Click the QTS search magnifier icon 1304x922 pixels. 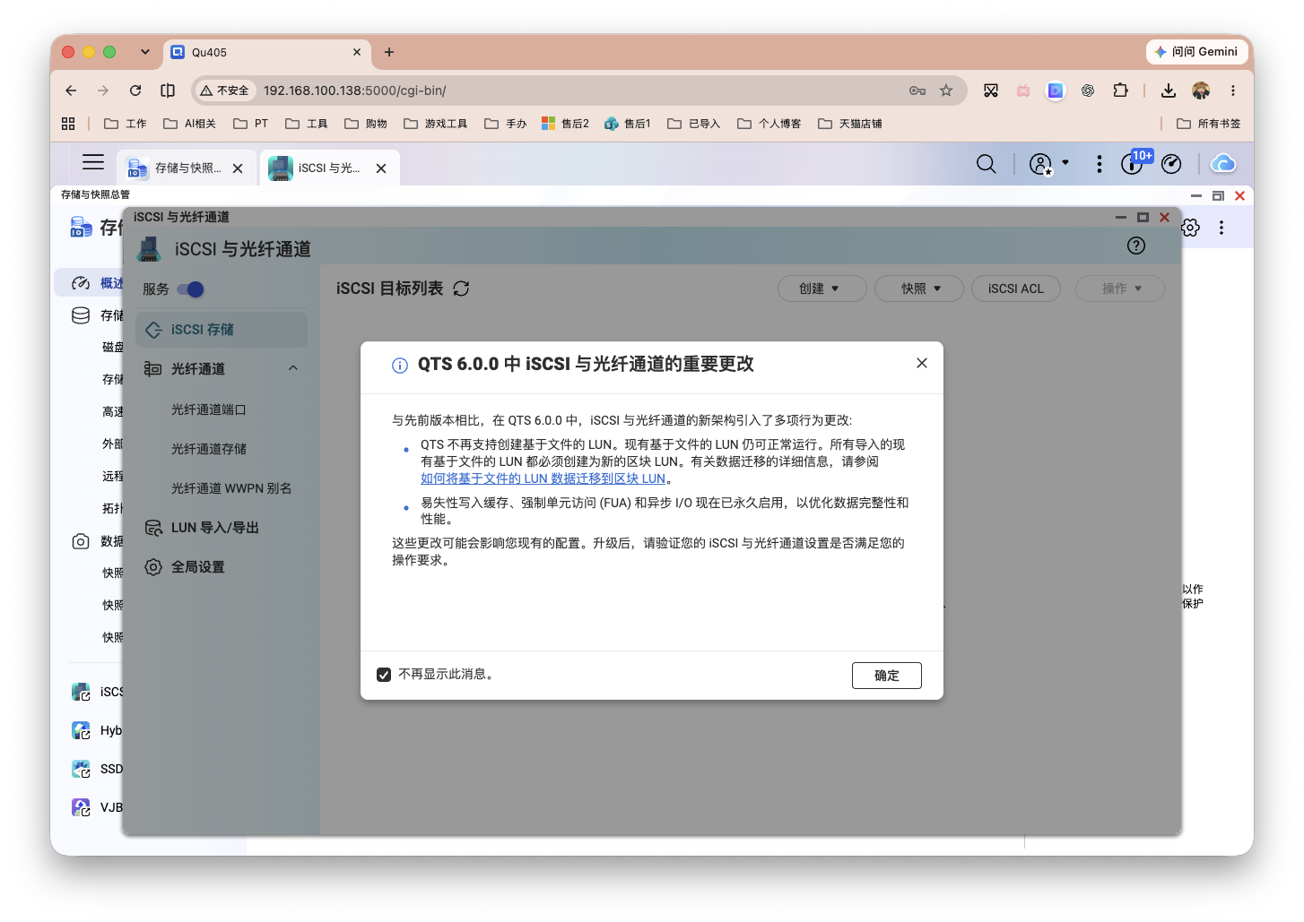tap(987, 164)
